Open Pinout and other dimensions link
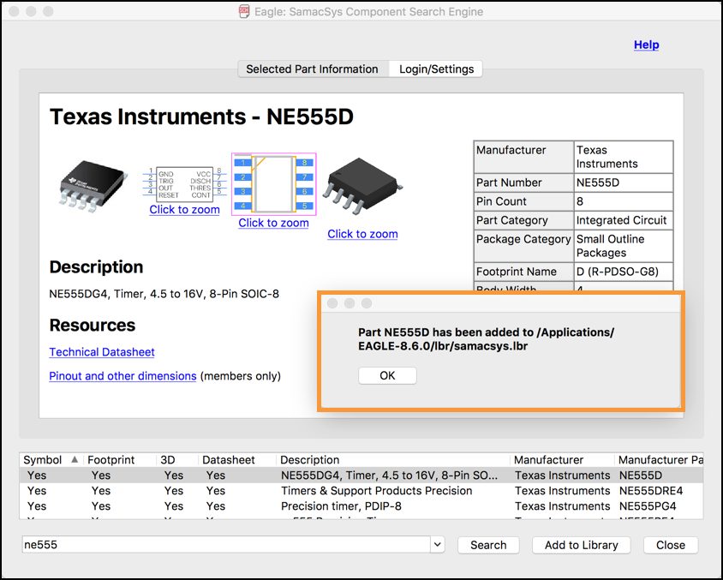The width and height of the screenshot is (723, 580). pos(122,376)
